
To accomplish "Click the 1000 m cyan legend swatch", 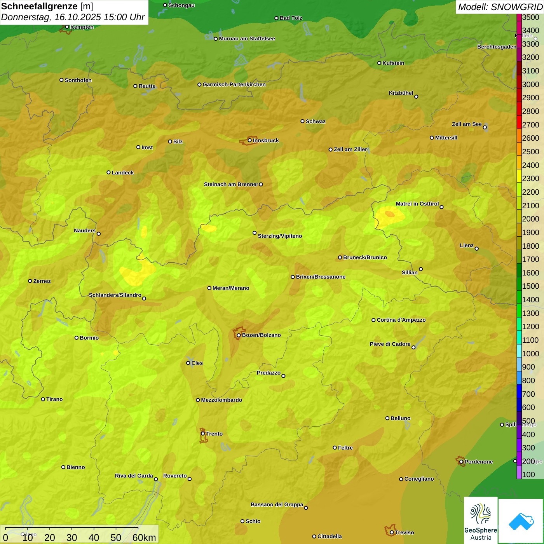I will (519, 351).
